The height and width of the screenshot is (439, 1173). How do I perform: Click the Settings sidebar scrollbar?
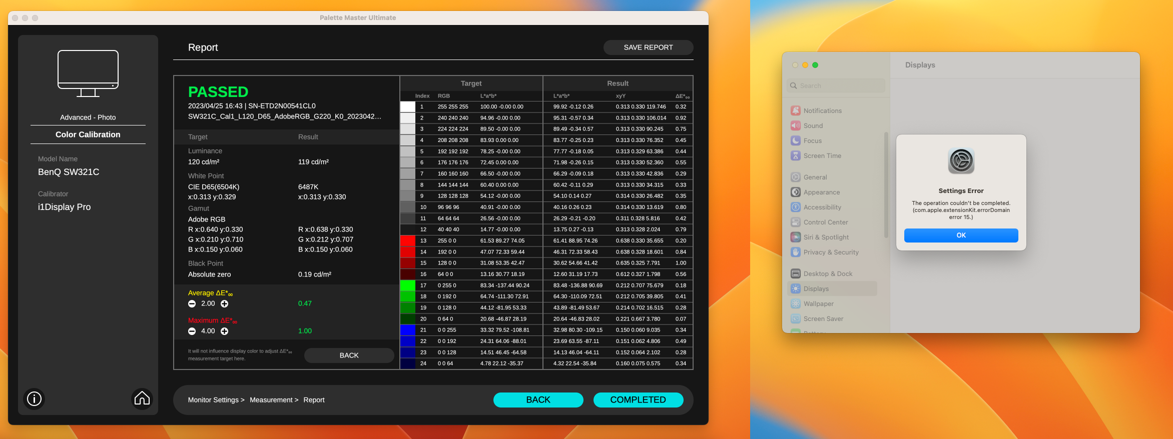pos(886,185)
